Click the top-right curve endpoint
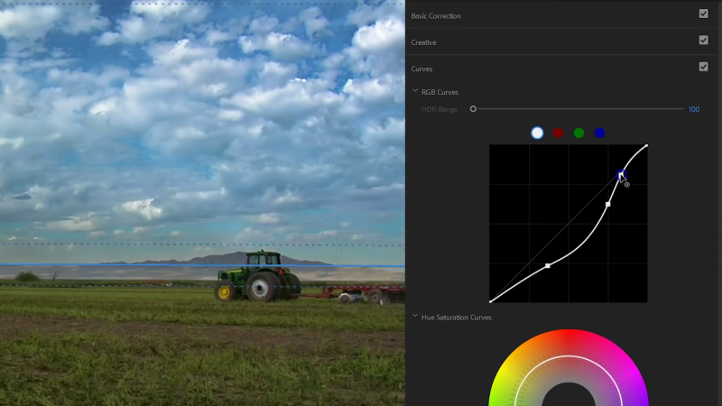 [x=646, y=145]
